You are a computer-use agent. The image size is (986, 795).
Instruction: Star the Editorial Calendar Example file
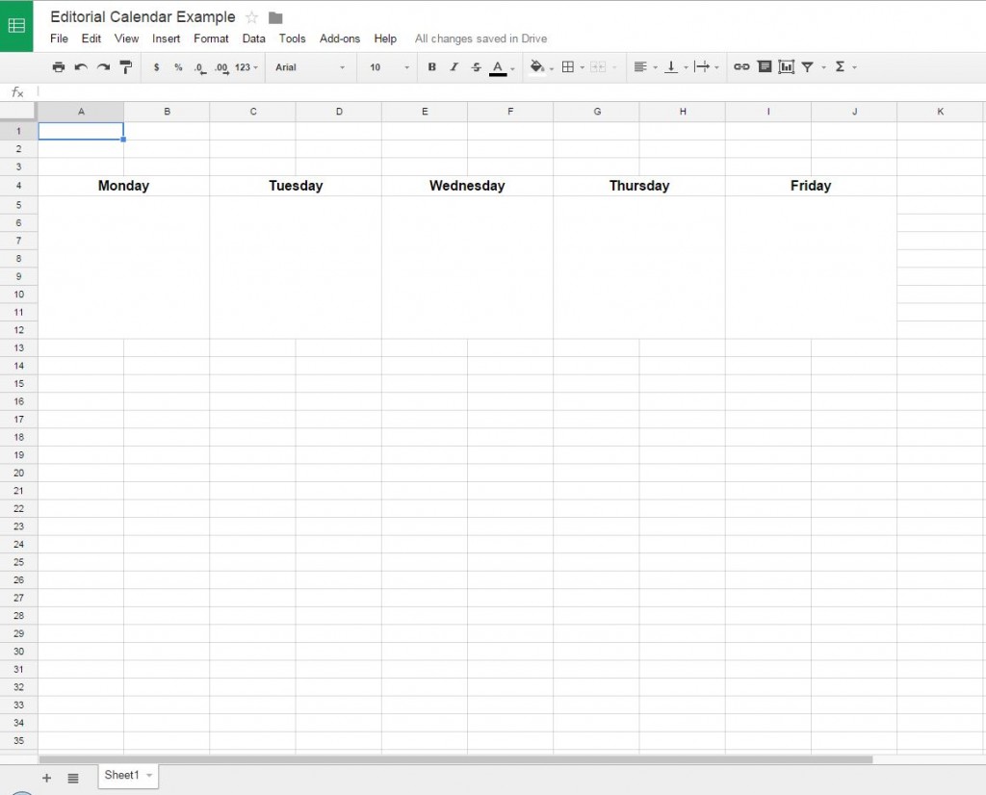pyautogui.click(x=251, y=16)
